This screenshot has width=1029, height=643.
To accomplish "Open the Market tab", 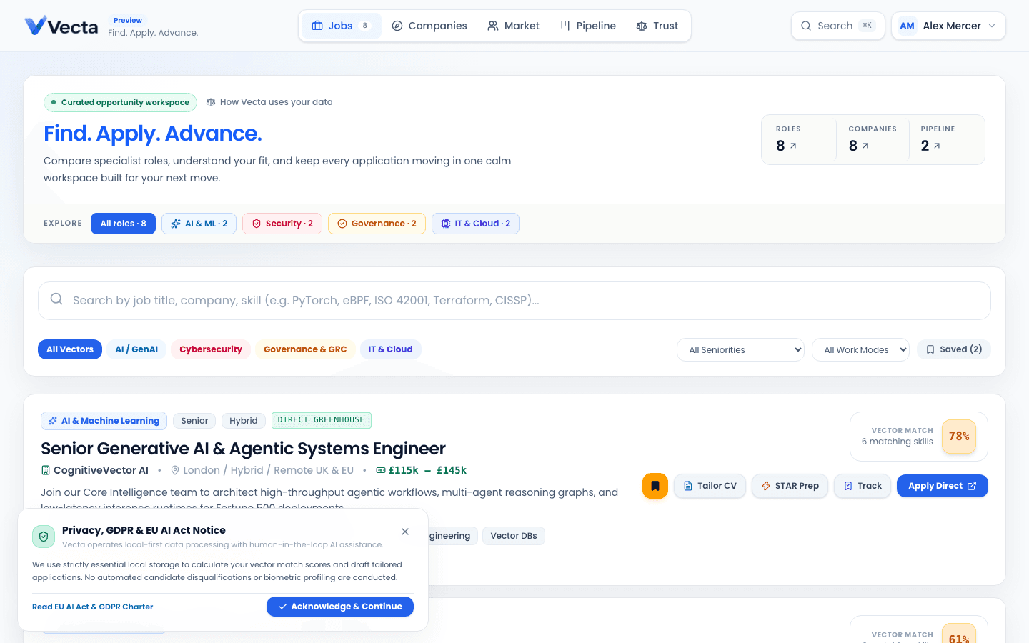I will click(x=513, y=26).
